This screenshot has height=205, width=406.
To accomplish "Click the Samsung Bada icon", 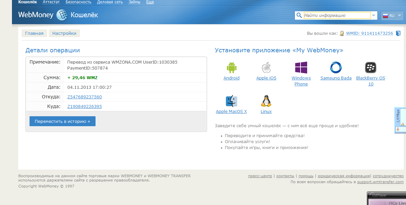I will 336,67.
